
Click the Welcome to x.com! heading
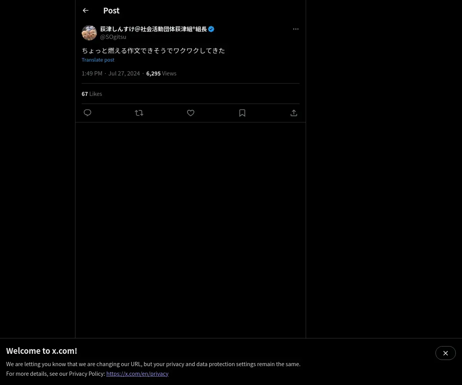pyautogui.click(x=42, y=351)
